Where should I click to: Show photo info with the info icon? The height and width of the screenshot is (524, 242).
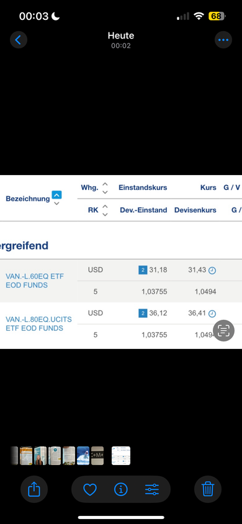[x=121, y=490]
